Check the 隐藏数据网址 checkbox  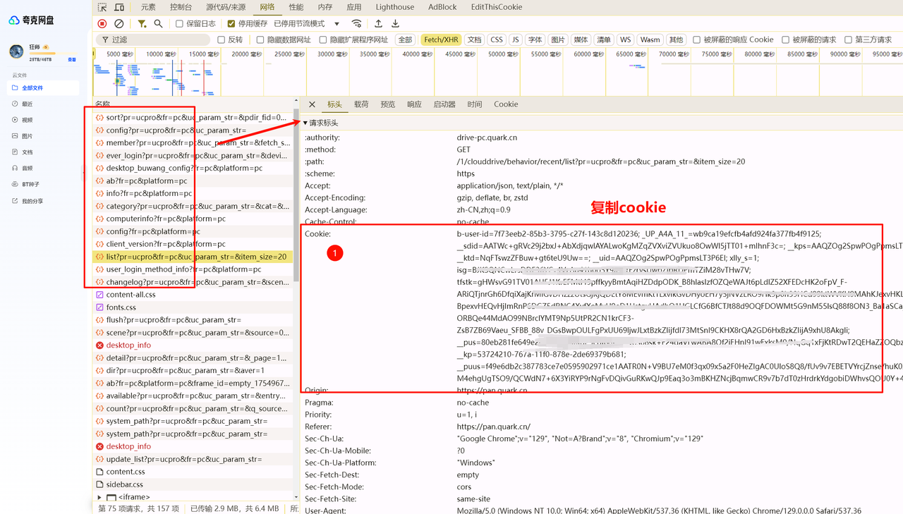[x=260, y=40]
